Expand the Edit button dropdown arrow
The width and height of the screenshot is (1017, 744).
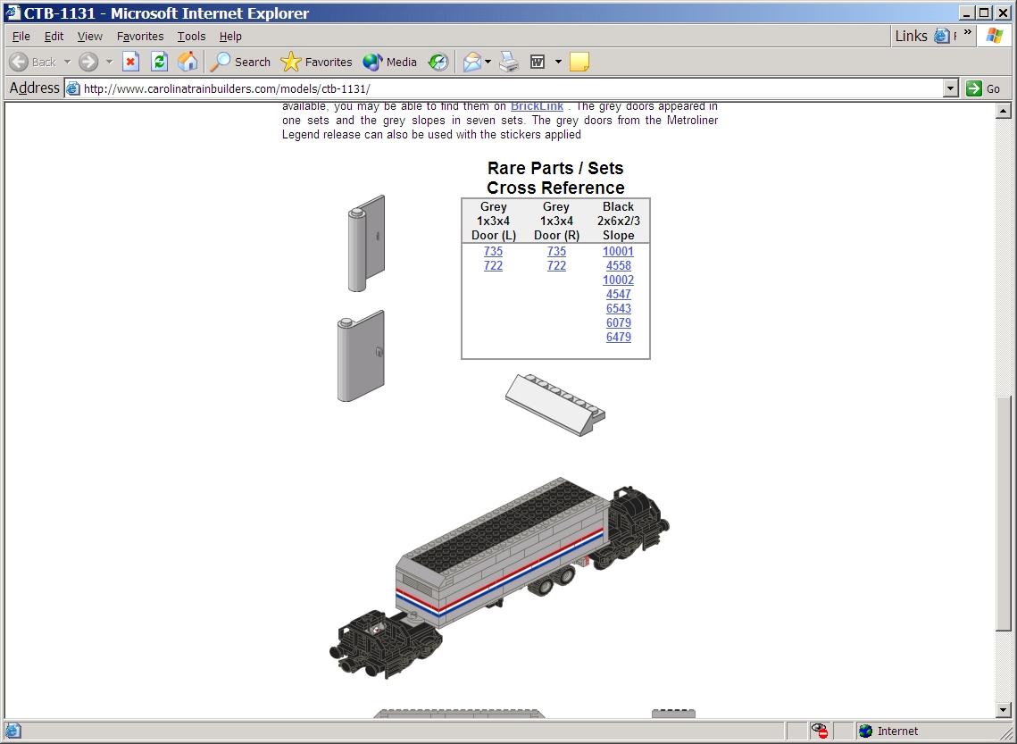(x=558, y=63)
